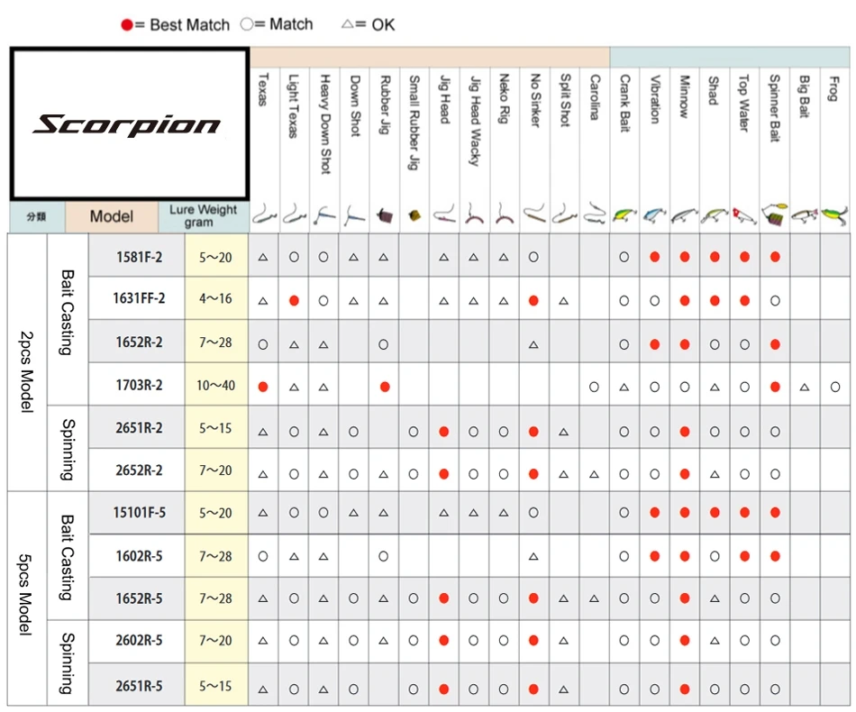This screenshot has width=856, height=712.
Task: Click the Frog match circle for 1703R-2
Action: [834, 388]
